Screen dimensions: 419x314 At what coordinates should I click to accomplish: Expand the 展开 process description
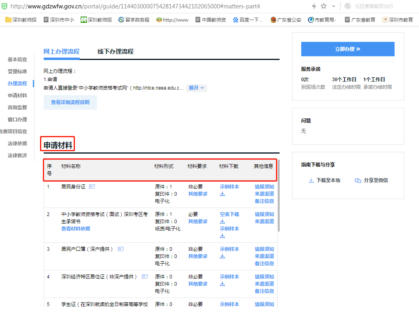[x=196, y=88]
